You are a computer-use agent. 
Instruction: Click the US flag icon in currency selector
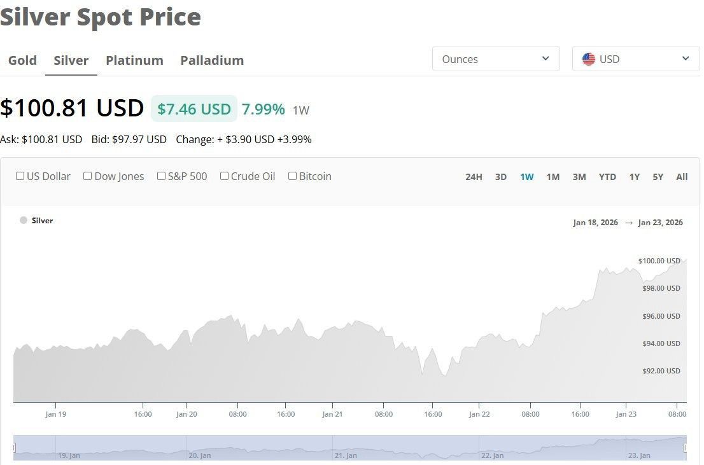coord(588,59)
